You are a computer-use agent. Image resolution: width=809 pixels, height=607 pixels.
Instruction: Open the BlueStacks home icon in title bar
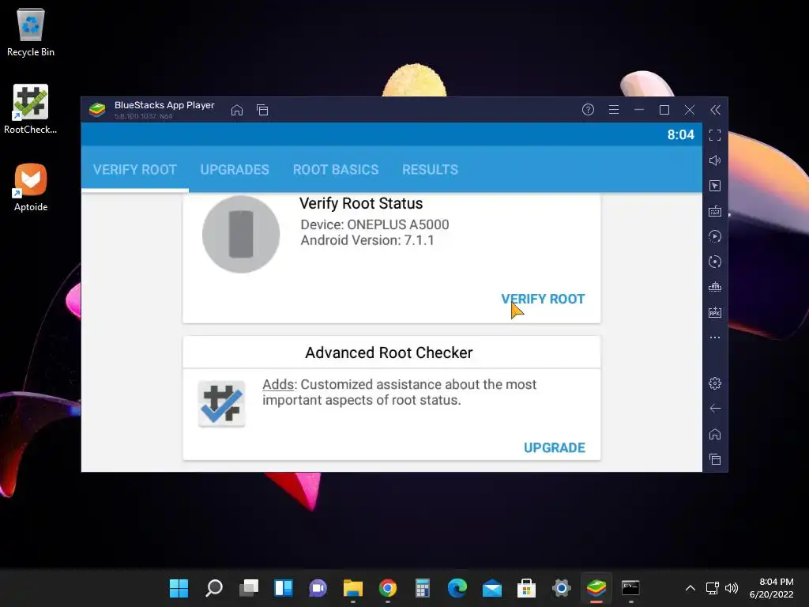[237, 110]
